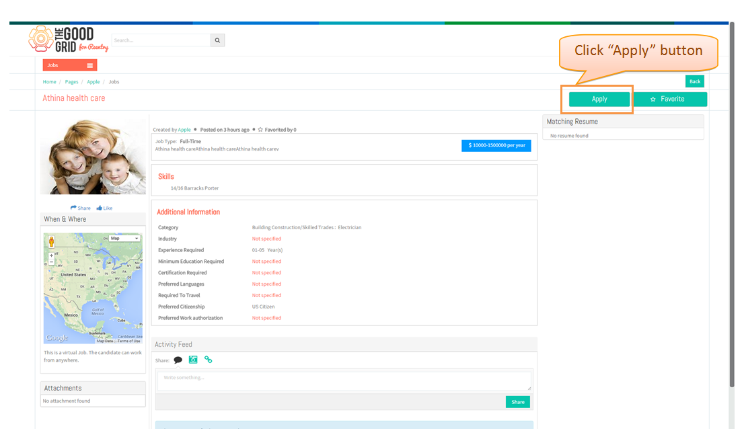Open the creator Apple link
This screenshot has width=744, height=443.
pos(184,130)
